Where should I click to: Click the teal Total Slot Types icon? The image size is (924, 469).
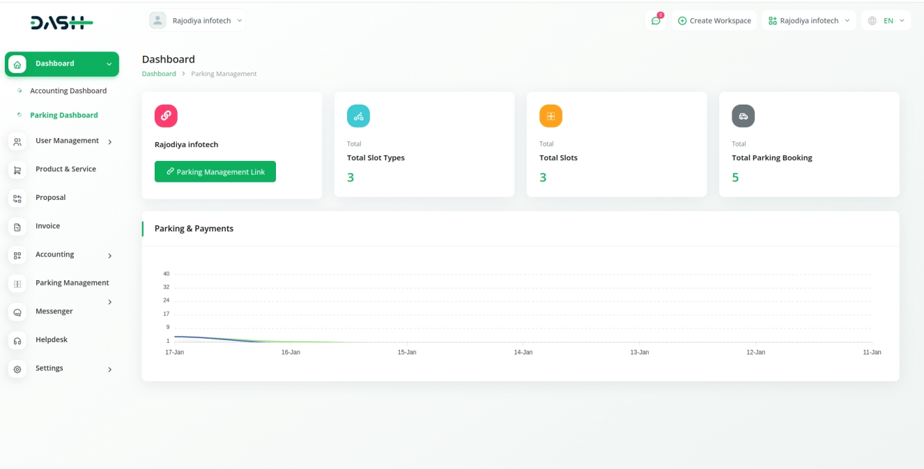[358, 116]
